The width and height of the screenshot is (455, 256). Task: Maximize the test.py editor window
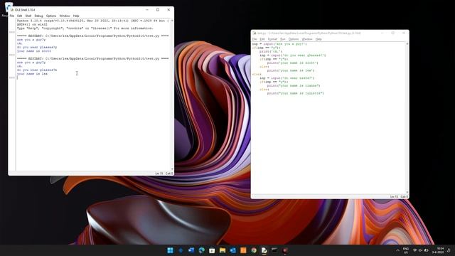click(x=393, y=33)
